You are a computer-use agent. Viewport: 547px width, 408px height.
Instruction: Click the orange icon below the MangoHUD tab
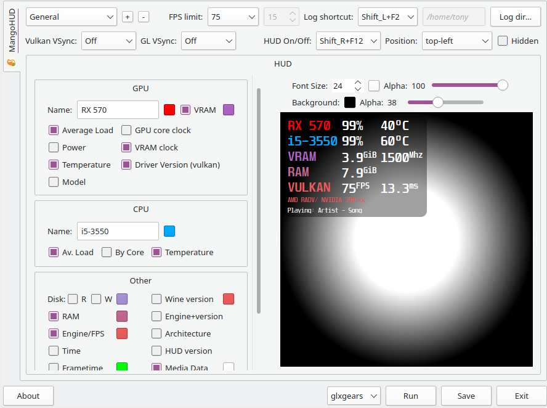coord(11,63)
